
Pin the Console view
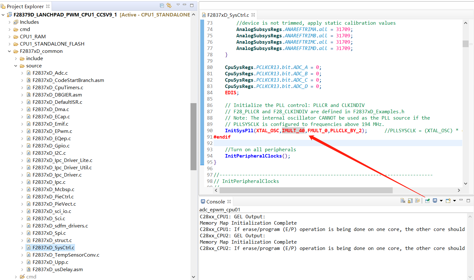pyautogui.click(x=427, y=201)
